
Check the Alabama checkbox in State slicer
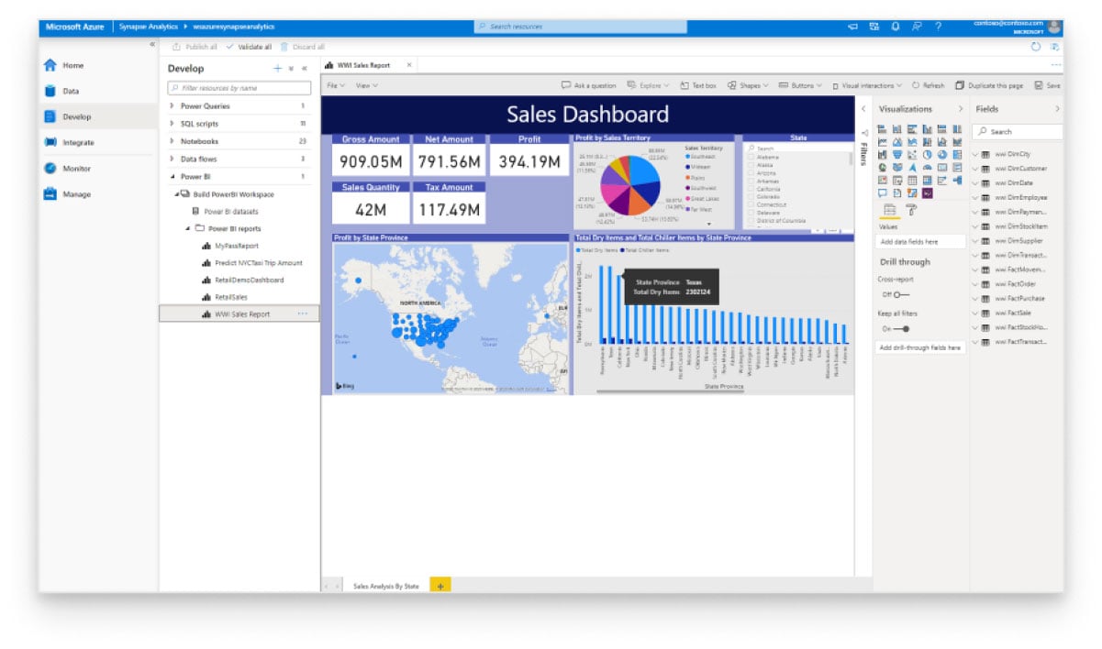(x=751, y=157)
